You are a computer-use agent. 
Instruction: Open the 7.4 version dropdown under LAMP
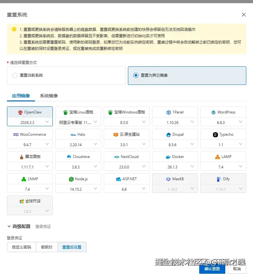click(223, 166)
